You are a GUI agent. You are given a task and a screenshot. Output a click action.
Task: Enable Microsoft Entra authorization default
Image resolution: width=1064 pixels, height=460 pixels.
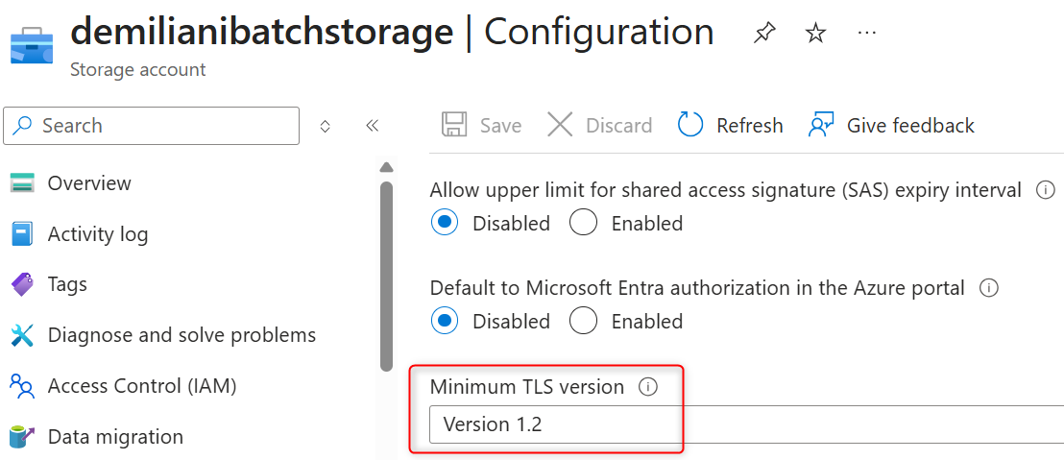[x=584, y=322]
